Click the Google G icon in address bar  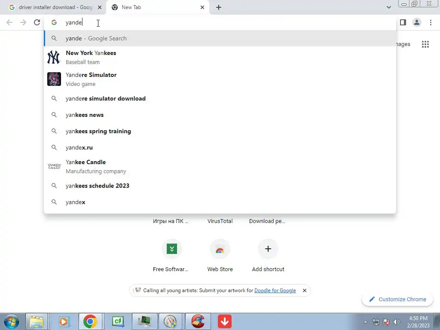(x=54, y=22)
